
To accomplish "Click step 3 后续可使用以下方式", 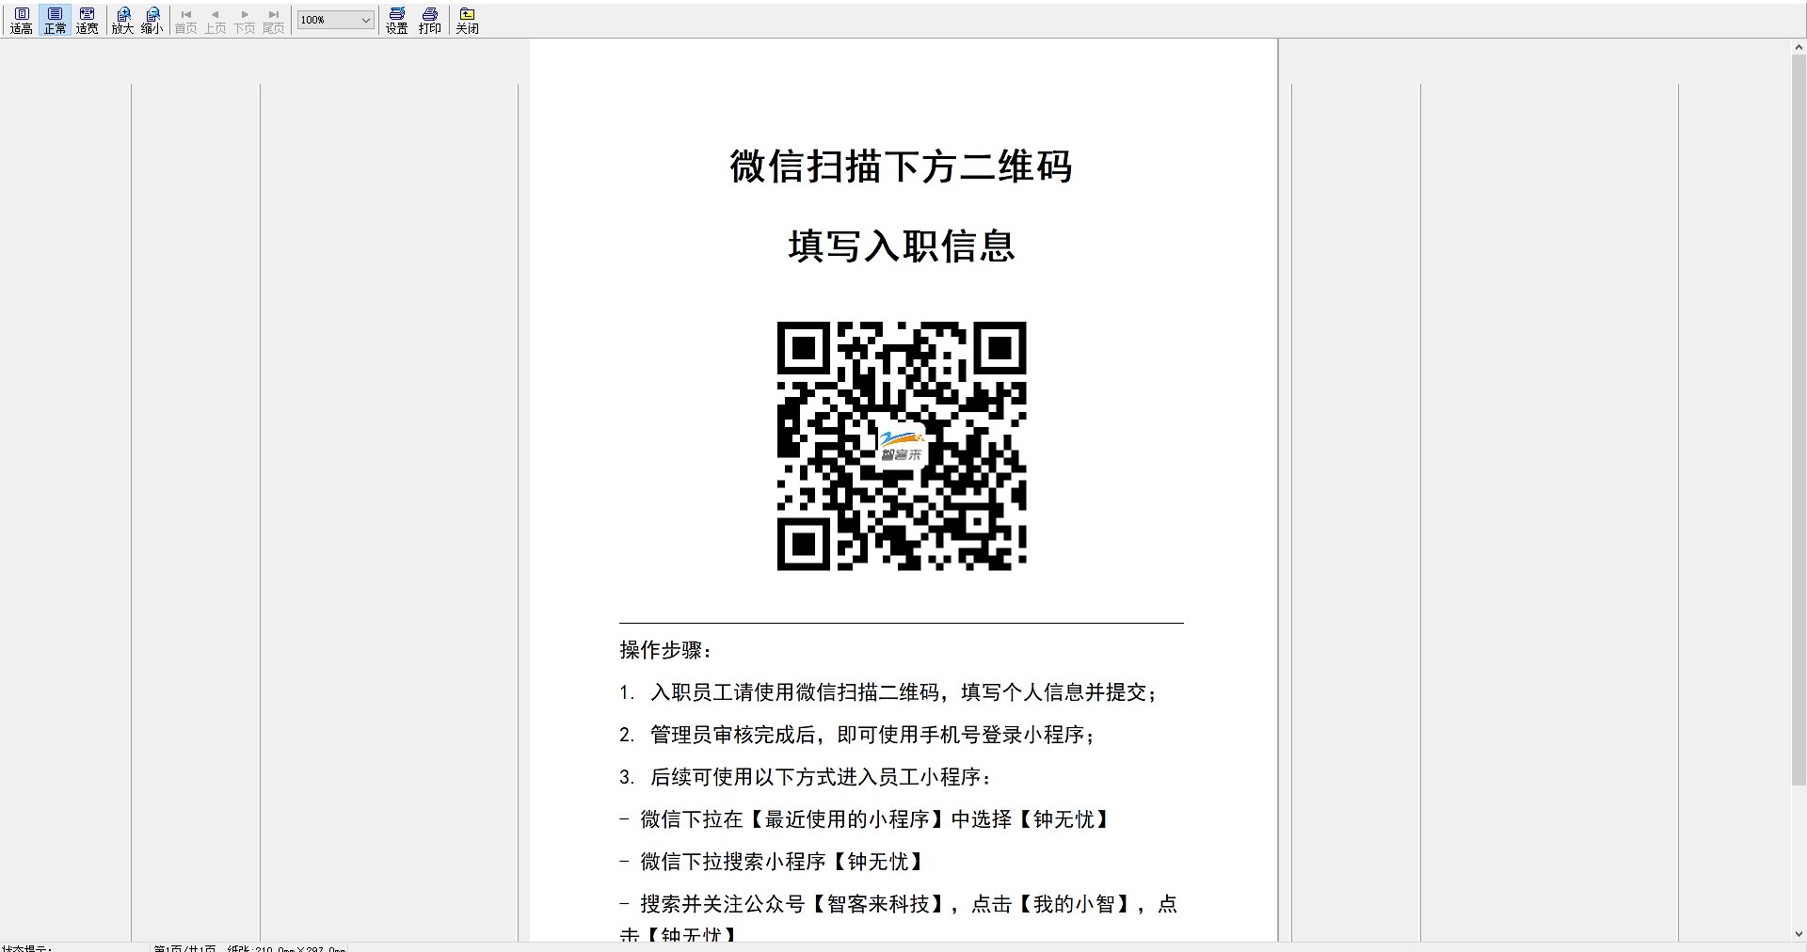I will [805, 777].
